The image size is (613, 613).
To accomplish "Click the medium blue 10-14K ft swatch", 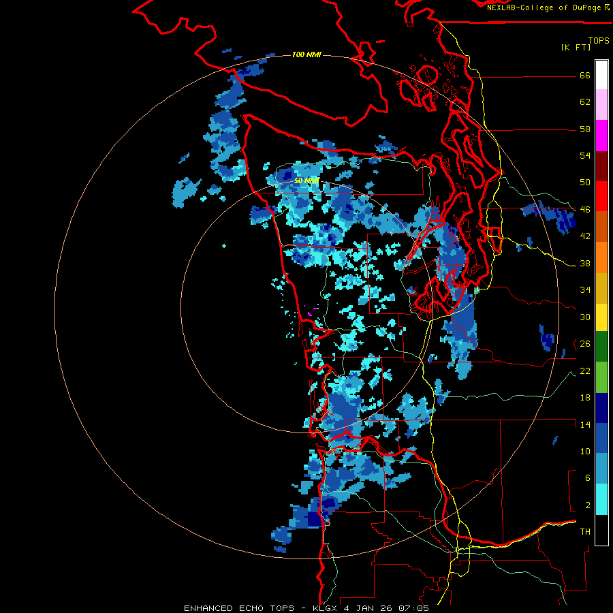I will click(601, 438).
